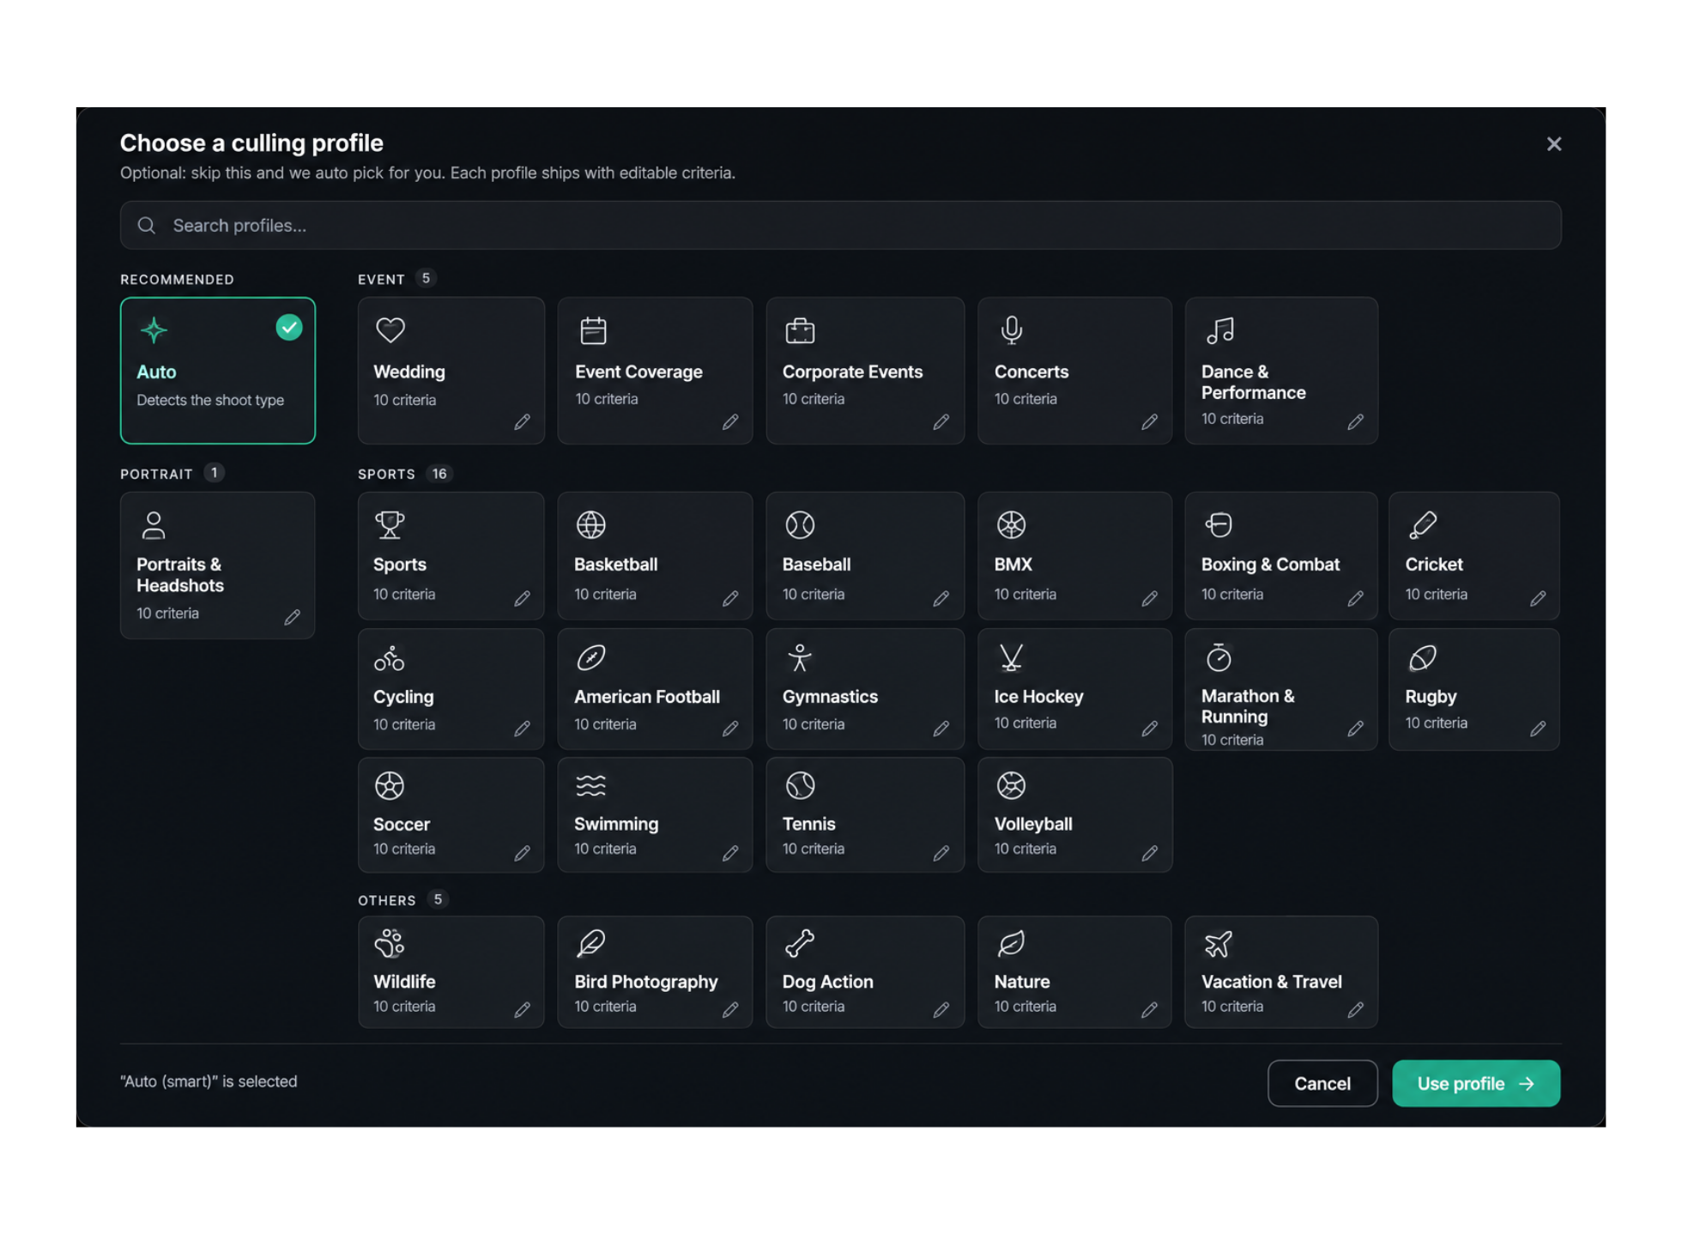Click pencil icon on Swimming card
This screenshot has height=1234, width=1682.
(730, 852)
